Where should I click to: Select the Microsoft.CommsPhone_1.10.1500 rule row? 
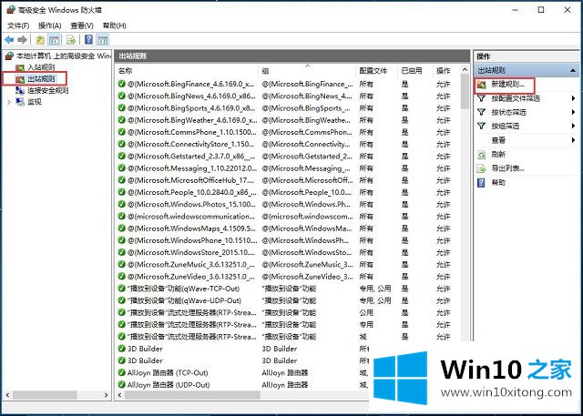288,132
